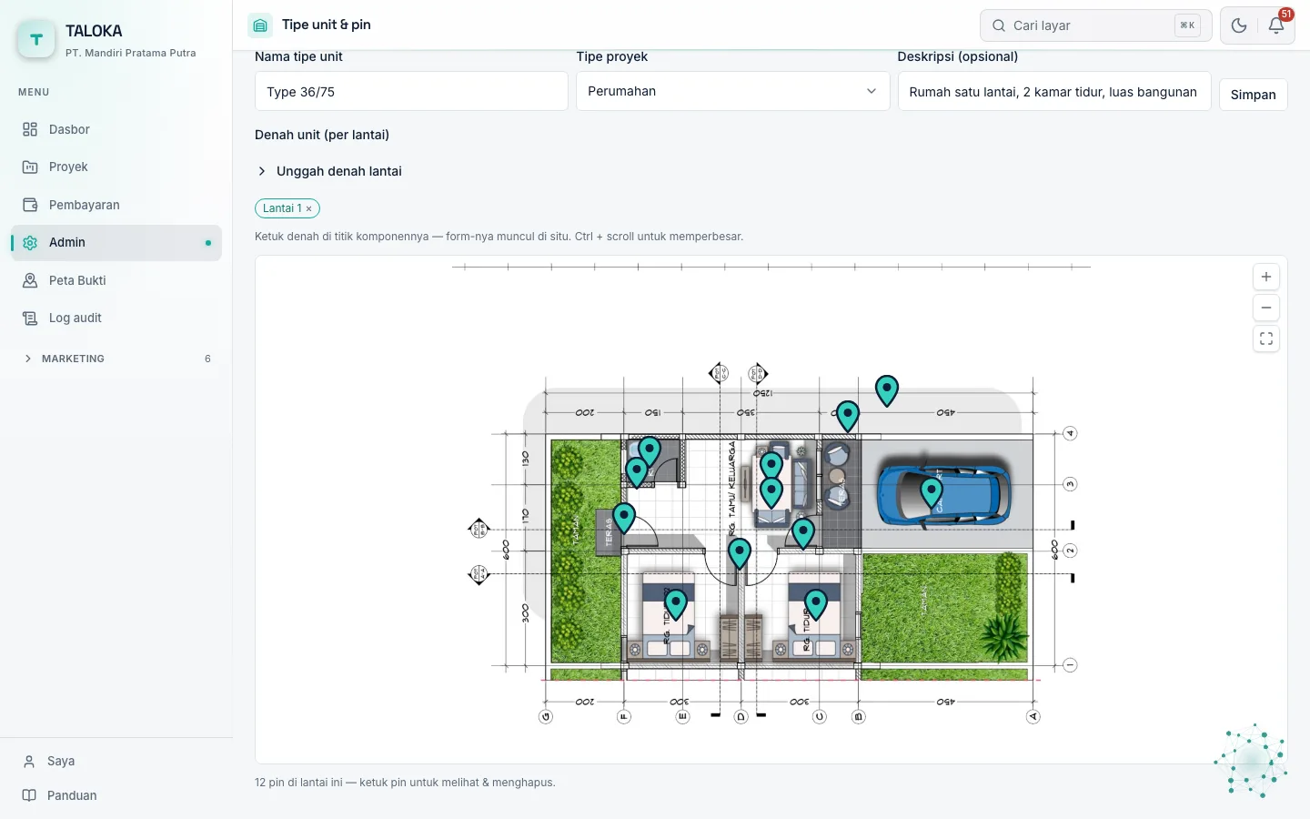Click the Admin gear icon
The height and width of the screenshot is (819, 1310).
click(30, 243)
